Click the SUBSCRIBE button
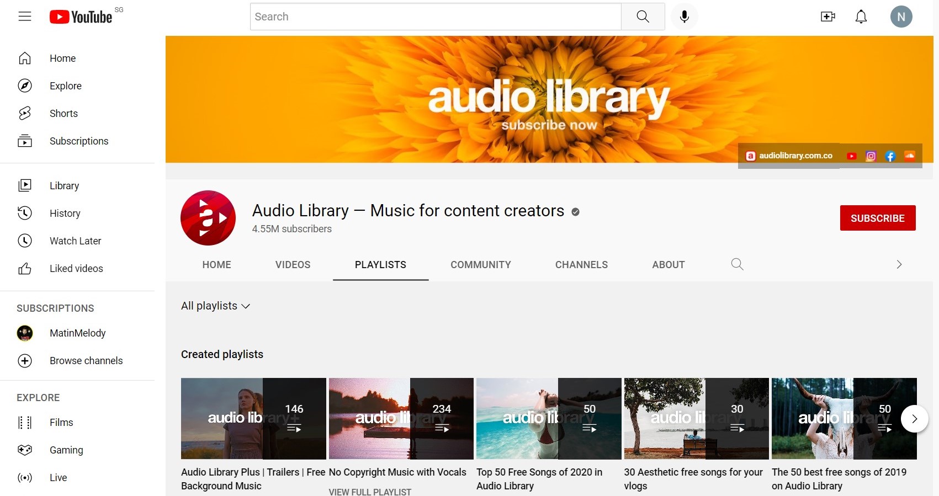 [x=878, y=218]
